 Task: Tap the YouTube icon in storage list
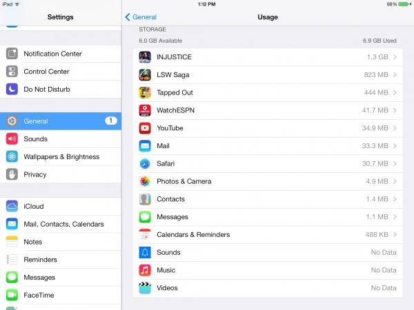145,128
